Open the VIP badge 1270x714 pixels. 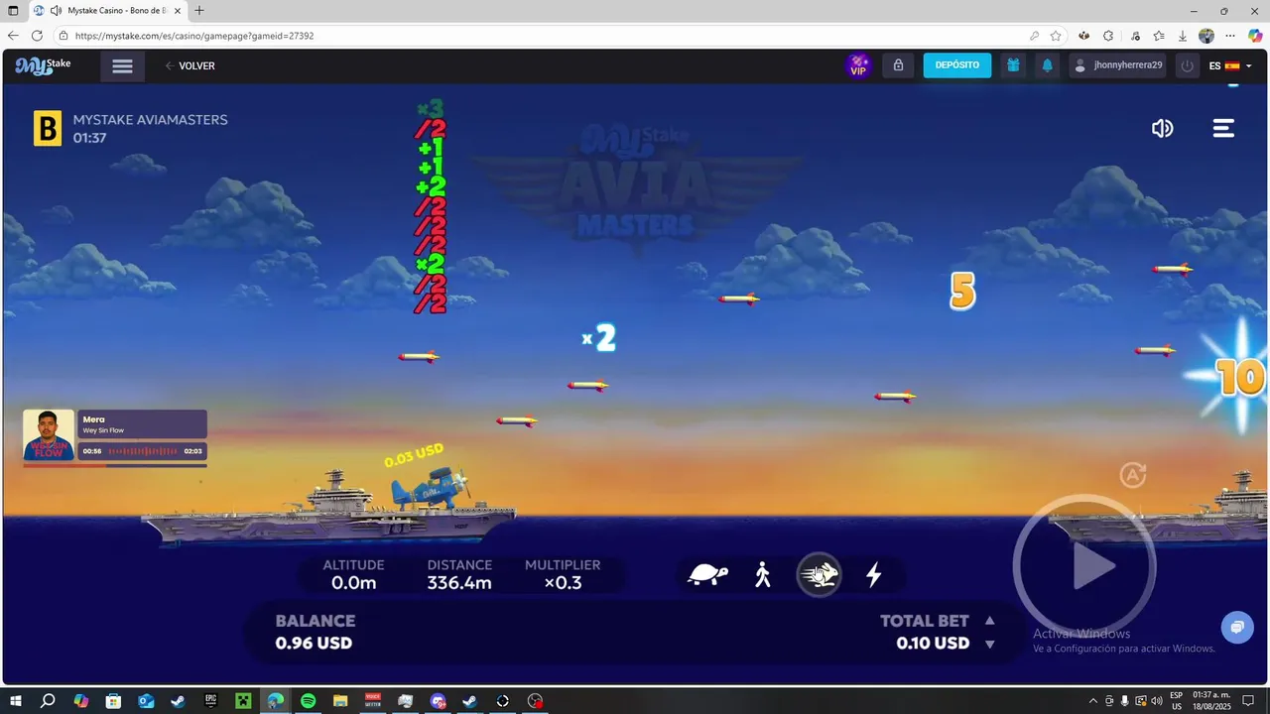(x=858, y=65)
